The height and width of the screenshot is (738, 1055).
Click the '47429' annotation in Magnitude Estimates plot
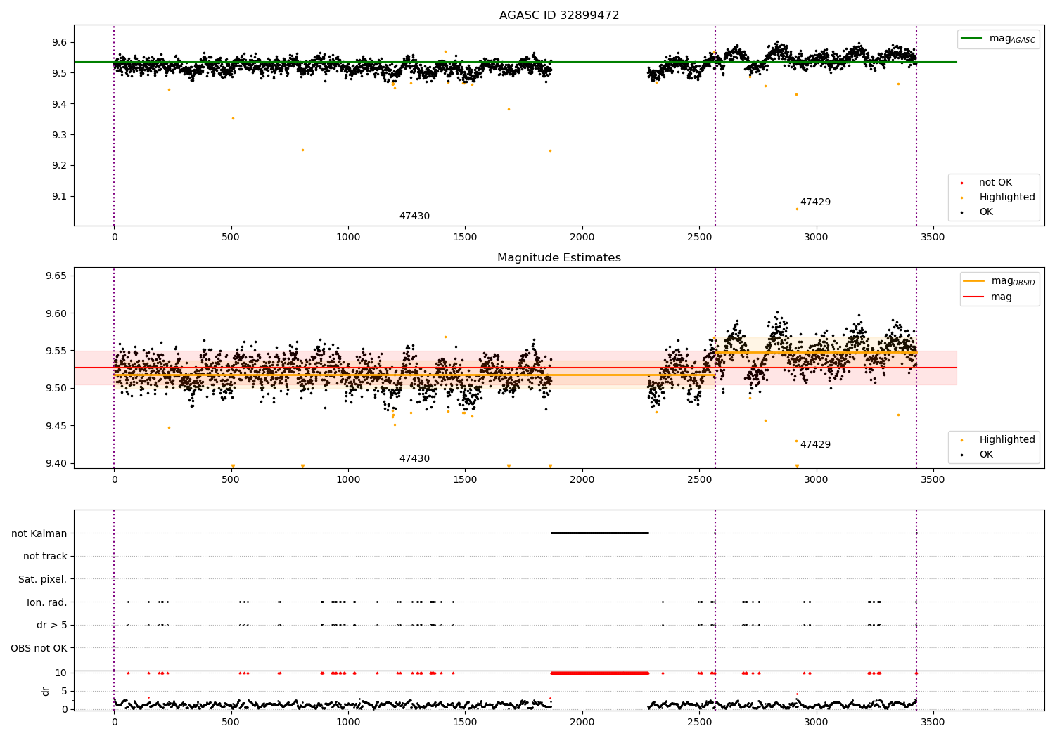[x=815, y=445]
